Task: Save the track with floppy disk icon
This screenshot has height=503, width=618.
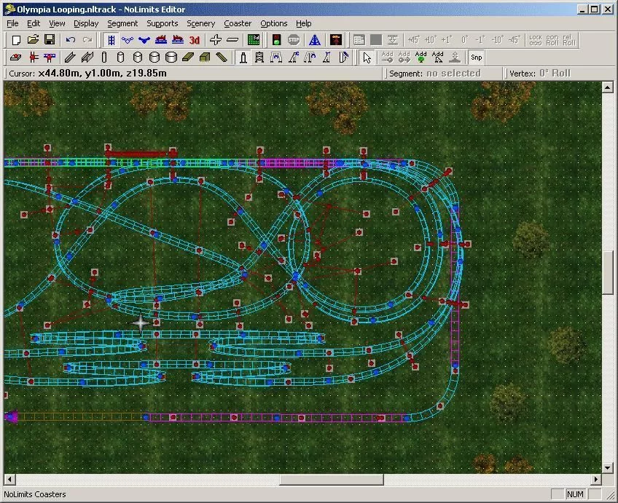Action: 50,40
